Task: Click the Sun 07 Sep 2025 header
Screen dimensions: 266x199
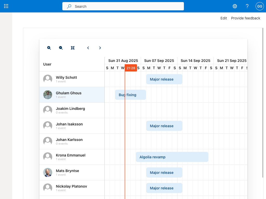Action: [x=159, y=60]
